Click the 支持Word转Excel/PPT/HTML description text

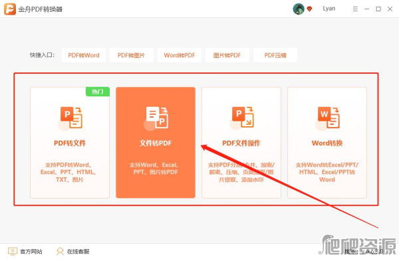pyautogui.click(x=327, y=172)
